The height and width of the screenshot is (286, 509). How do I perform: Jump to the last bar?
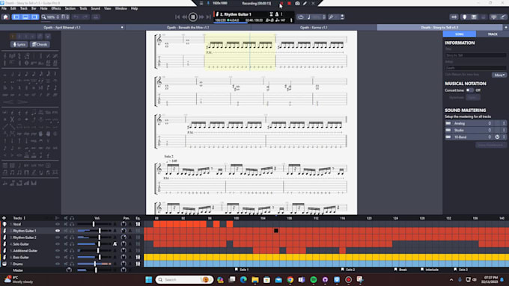coord(208,17)
